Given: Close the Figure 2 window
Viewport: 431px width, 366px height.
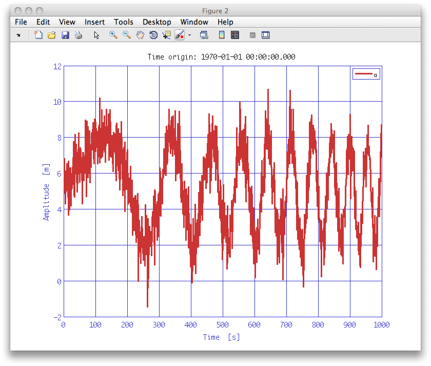Looking at the screenshot, I should [x=18, y=11].
